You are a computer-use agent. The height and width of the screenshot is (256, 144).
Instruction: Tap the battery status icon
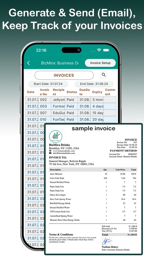(106, 50)
